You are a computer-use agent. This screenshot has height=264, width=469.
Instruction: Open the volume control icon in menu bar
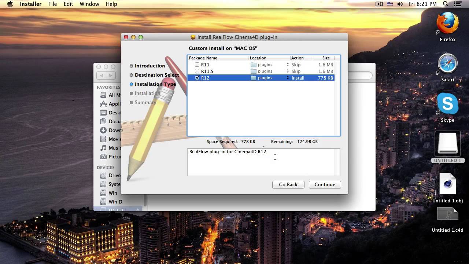400,4
